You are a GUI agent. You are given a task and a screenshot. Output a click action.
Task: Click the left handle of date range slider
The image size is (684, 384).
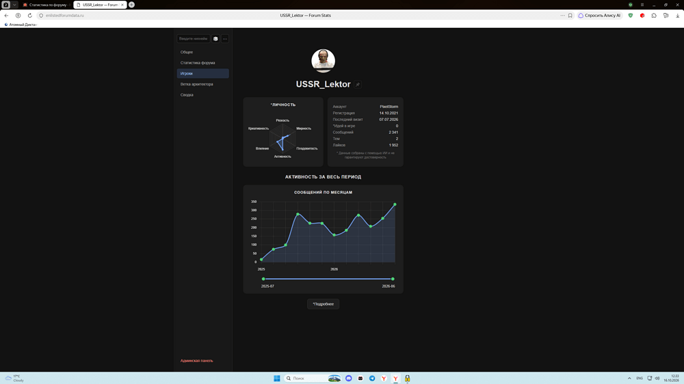pos(263,279)
